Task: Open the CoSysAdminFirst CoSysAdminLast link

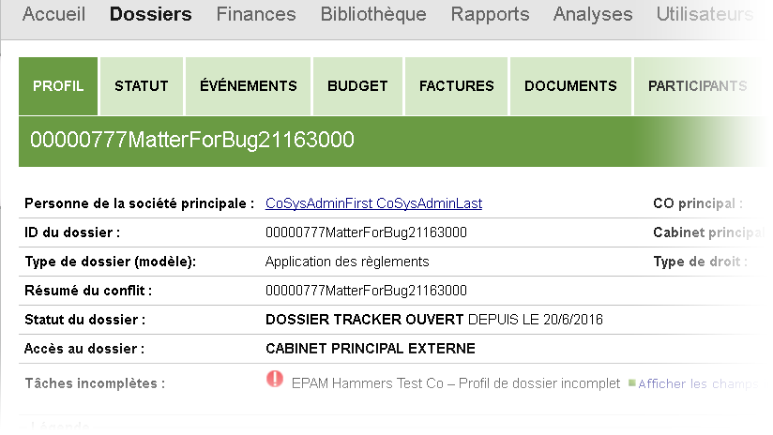Action: pos(373,203)
